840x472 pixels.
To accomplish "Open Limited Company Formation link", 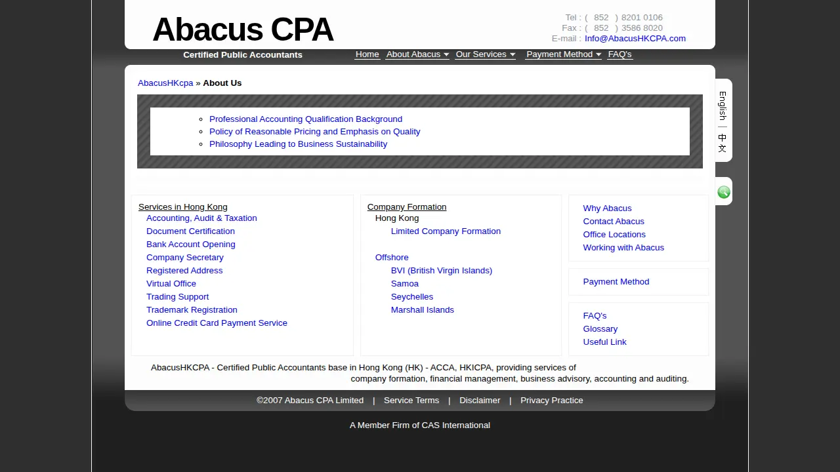I will (x=446, y=231).
